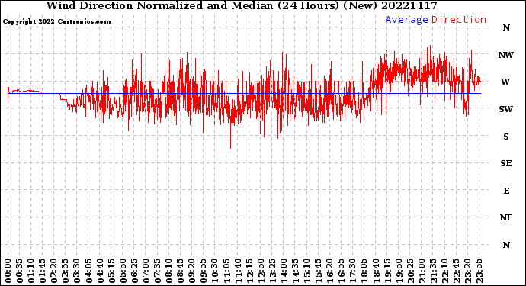Screen dimensions: 526x286
Task: Click the '13:25' time axis label
Action: pos(272,271)
